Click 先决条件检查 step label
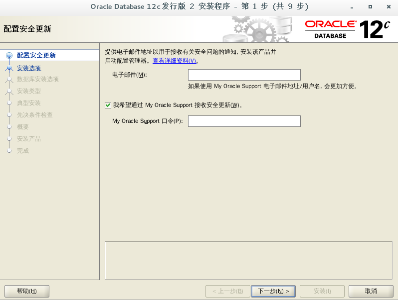Viewport: 398px width, 300px height. (x=35, y=115)
